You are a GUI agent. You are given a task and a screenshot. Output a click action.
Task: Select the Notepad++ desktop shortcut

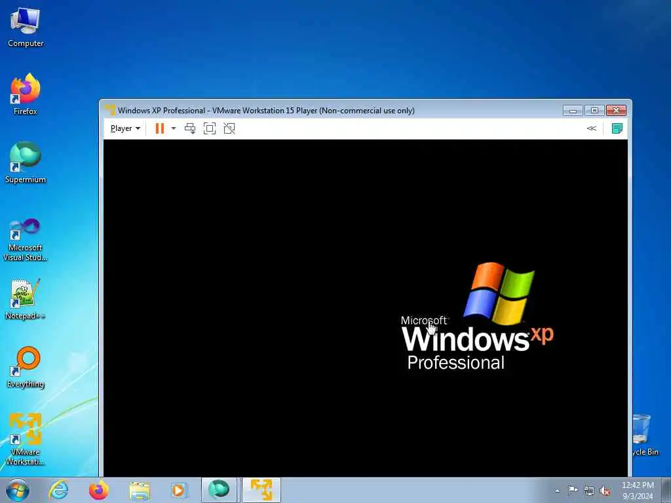pos(26,299)
